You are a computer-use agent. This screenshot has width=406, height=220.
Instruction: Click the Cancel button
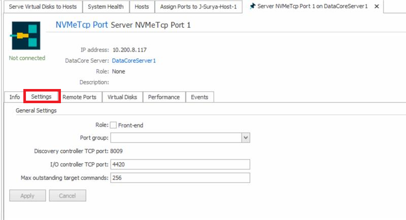(x=67, y=196)
